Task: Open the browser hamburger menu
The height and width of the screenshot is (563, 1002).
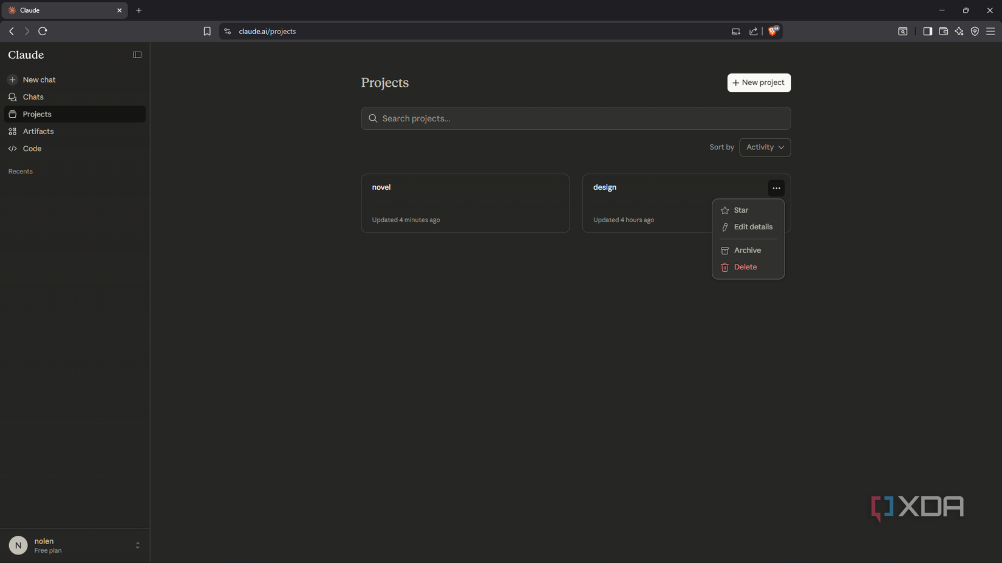Action: (x=990, y=32)
